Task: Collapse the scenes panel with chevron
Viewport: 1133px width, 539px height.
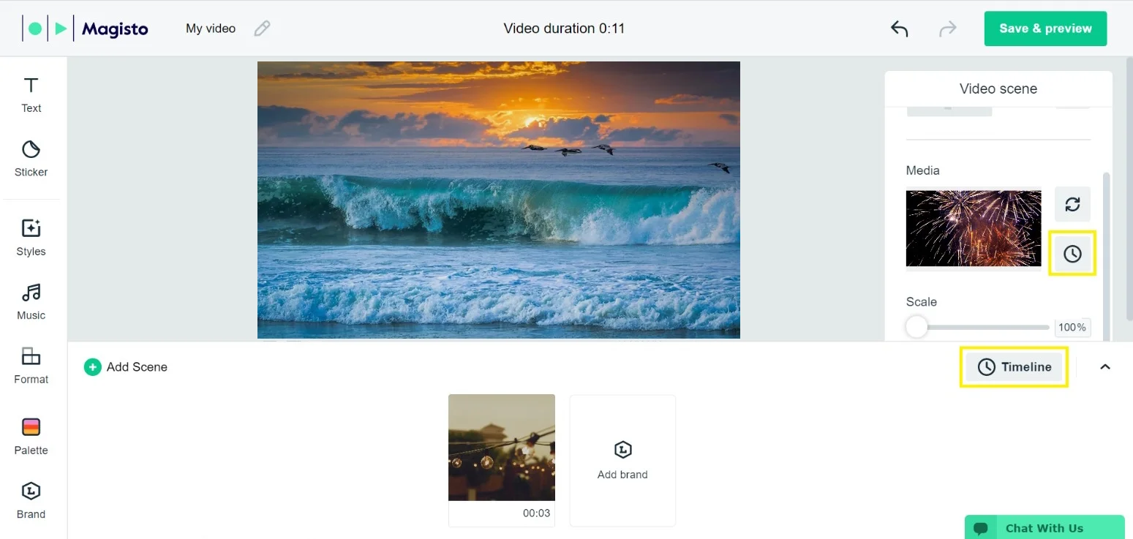Action: [x=1105, y=367]
